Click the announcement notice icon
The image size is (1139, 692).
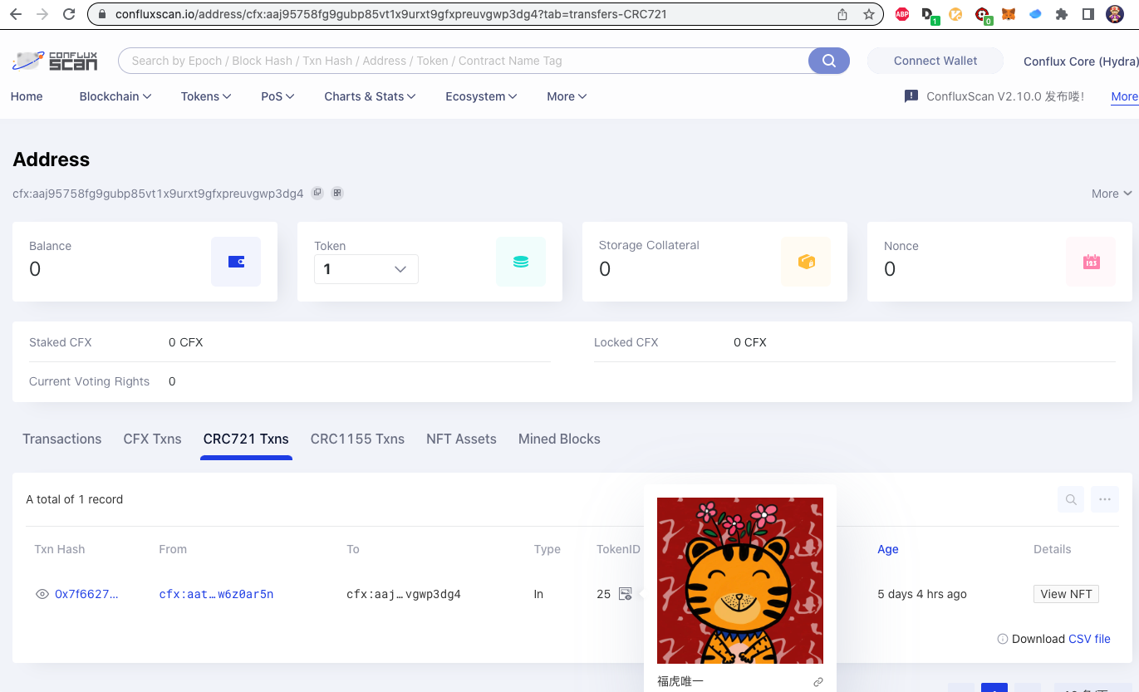tap(911, 96)
